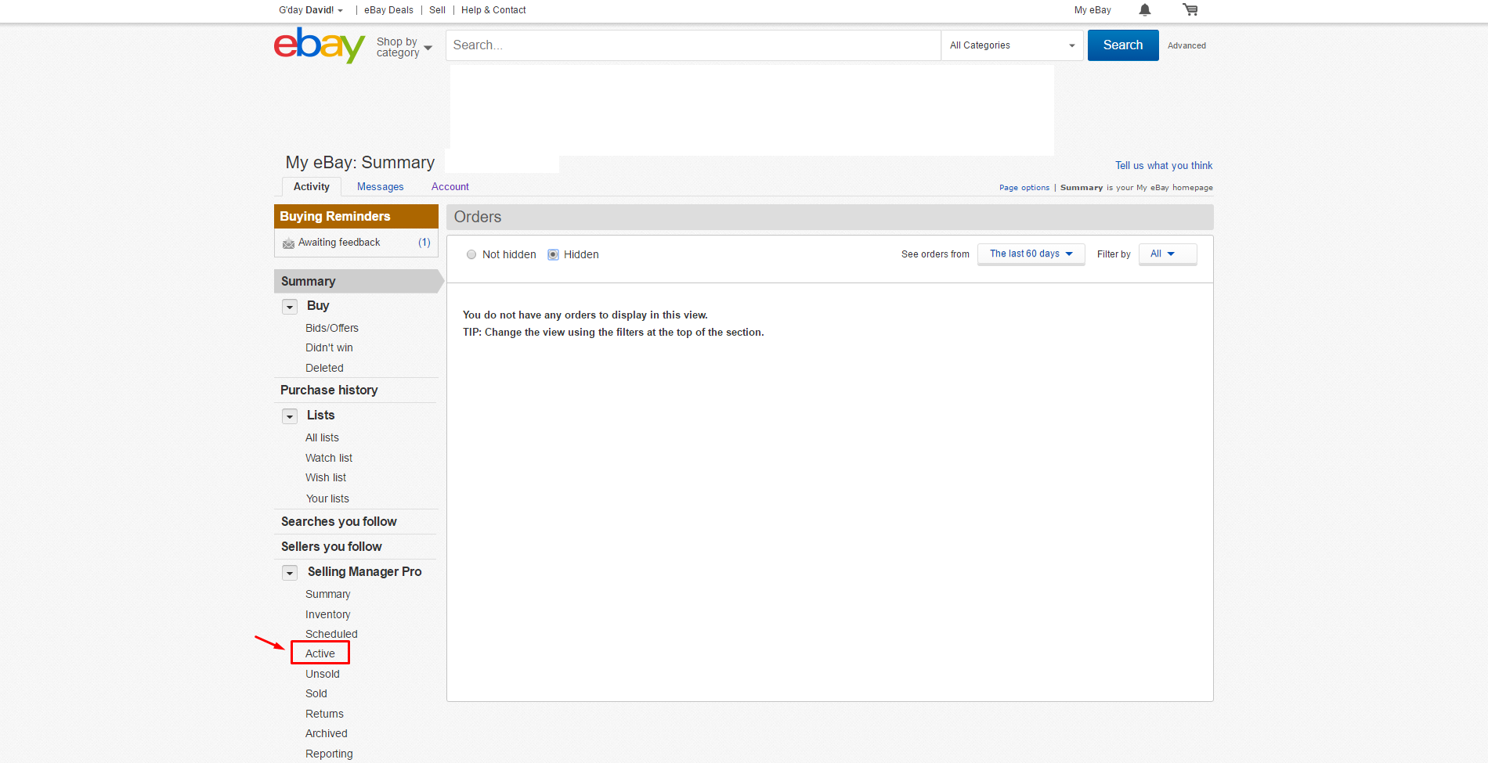
Task: Click the Selling Manager Pro heading
Action: (x=365, y=571)
